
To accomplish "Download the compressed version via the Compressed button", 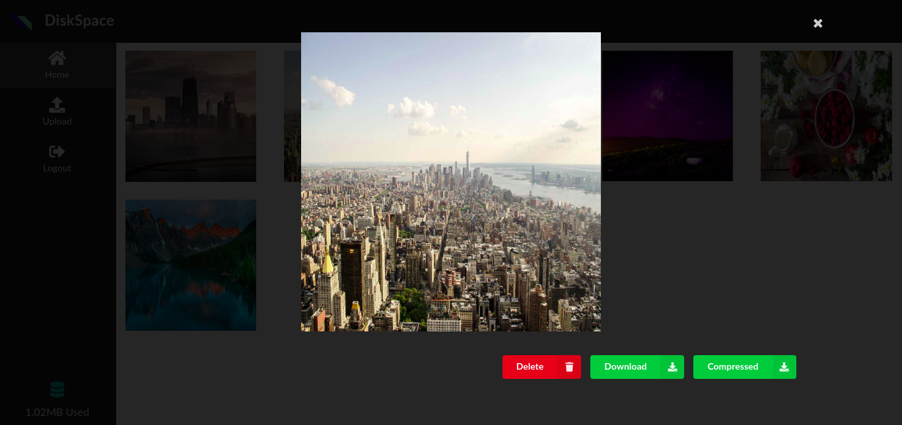I will [x=744, y=367].
